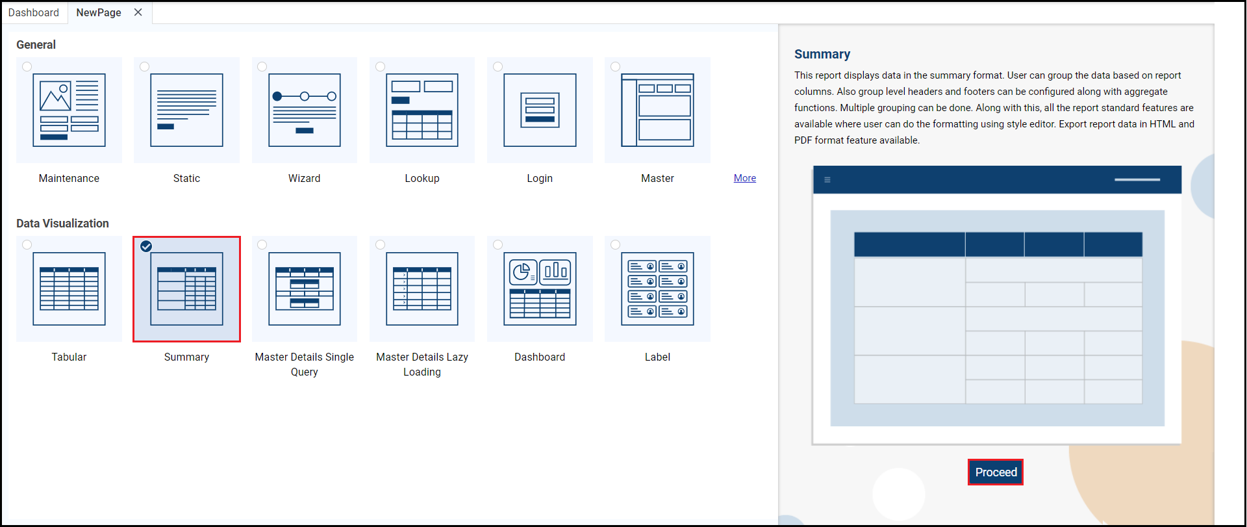The image size is (1247, 527).
Task: Click the 'Login' template label
Action: pyautogui.click(x=540, y=178)
